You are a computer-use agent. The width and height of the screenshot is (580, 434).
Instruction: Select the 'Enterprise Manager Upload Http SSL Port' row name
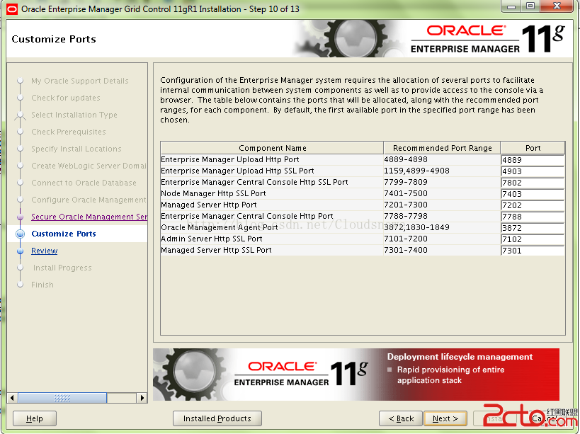237,171
